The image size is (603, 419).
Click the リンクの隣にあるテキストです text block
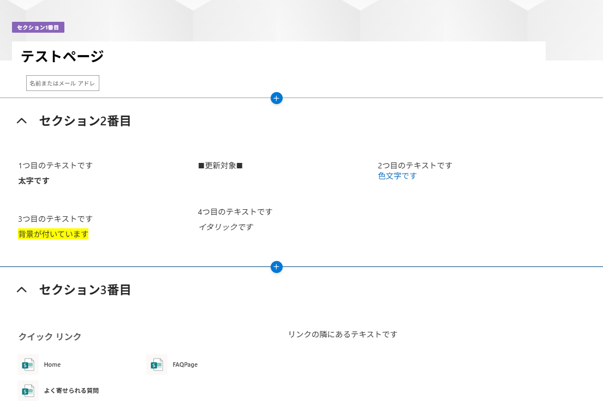(x=343, y=334)
